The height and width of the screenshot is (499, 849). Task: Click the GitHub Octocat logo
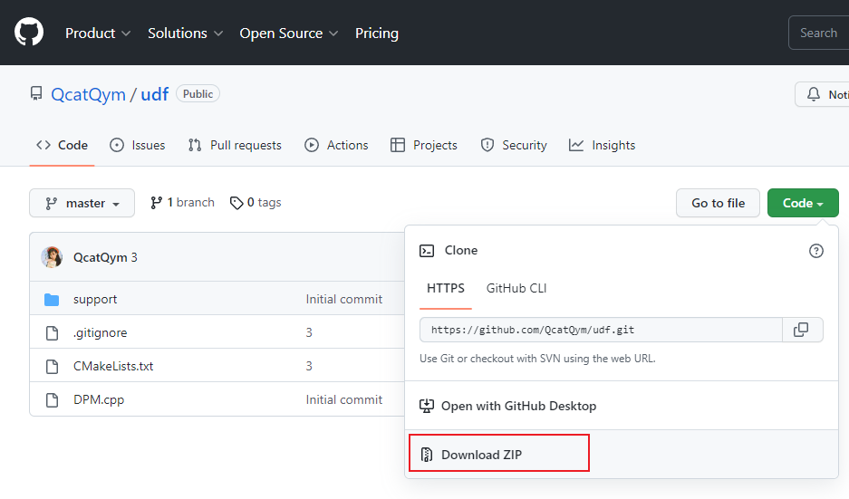(29, 33)
